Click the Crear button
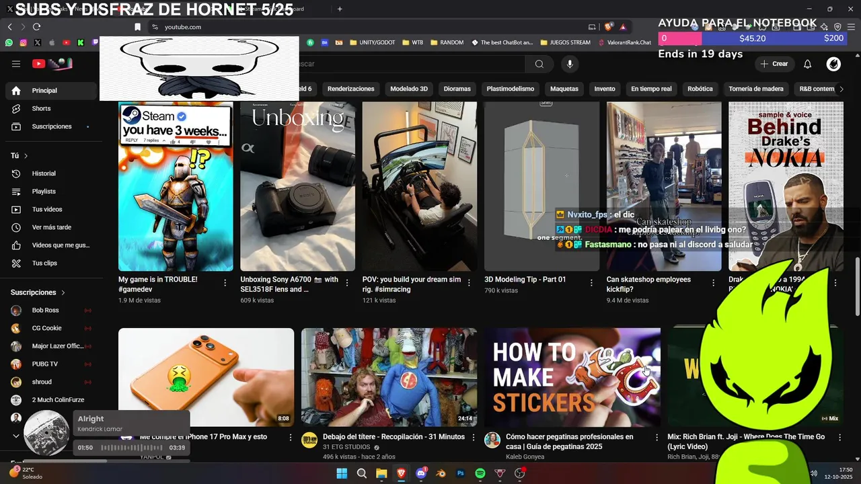This screenshot has width=861, height=484. point(774,64)
